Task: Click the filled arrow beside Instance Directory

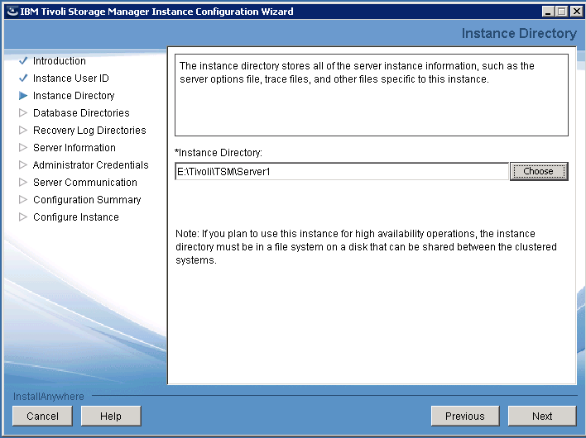Action: click(23, 96)
